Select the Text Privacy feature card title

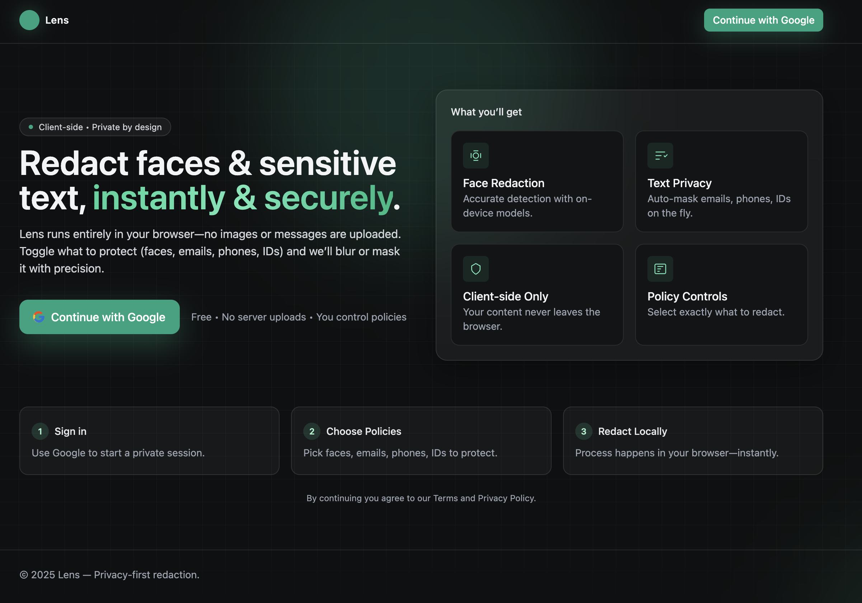tap(679, 183)
